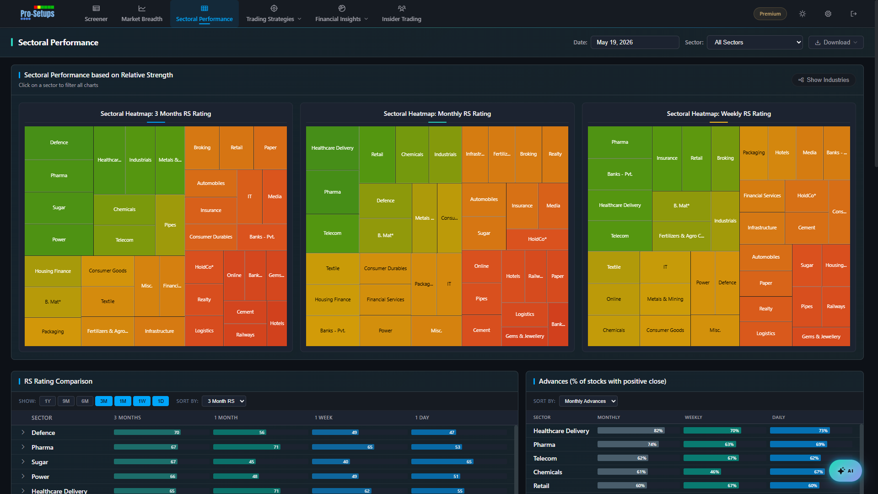Click the WEEKLY column header in Advances
This screenshot has height=494, width=878.
pos(694,418)
